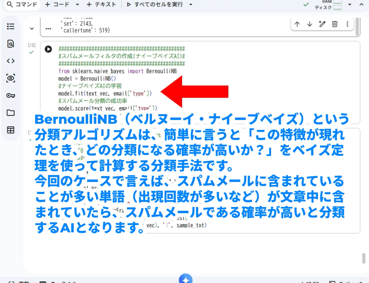
Task: Open the table of contents panel
Action: (x=11, y=26)
